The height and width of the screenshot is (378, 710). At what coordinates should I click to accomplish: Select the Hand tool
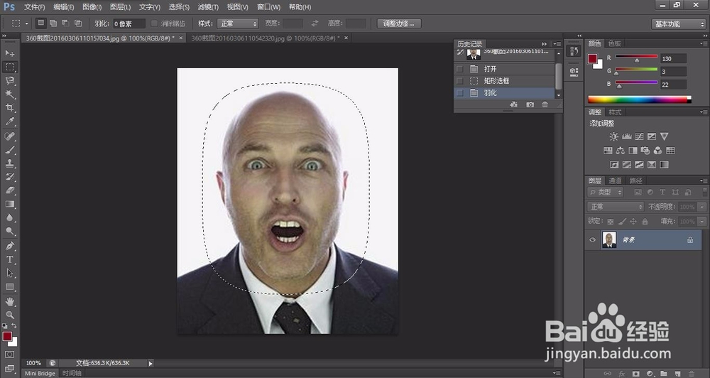coord(9,301)
